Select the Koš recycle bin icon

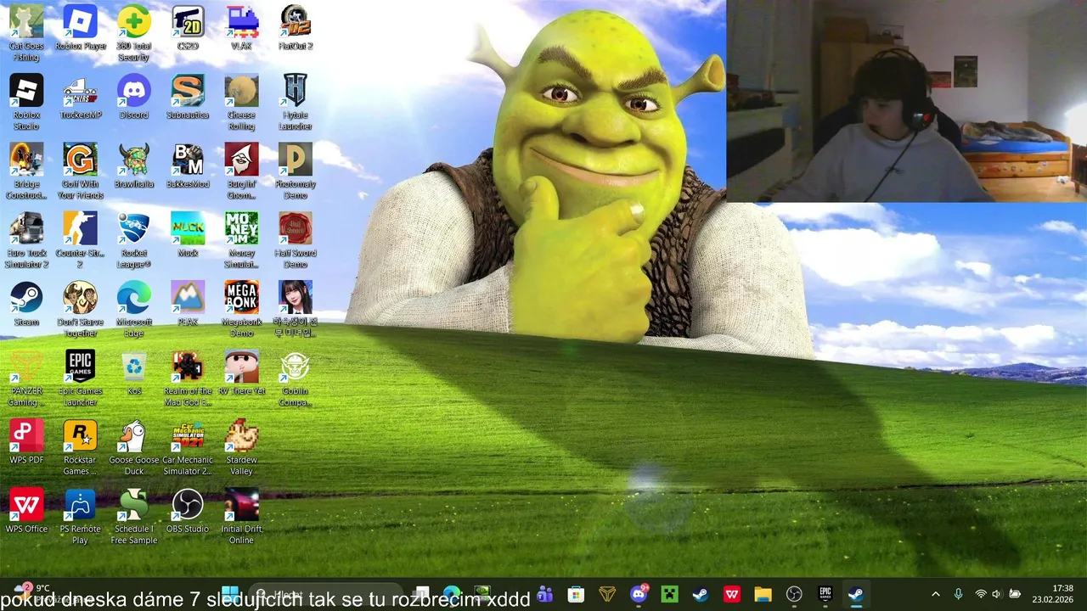click(x=133, y=373)
